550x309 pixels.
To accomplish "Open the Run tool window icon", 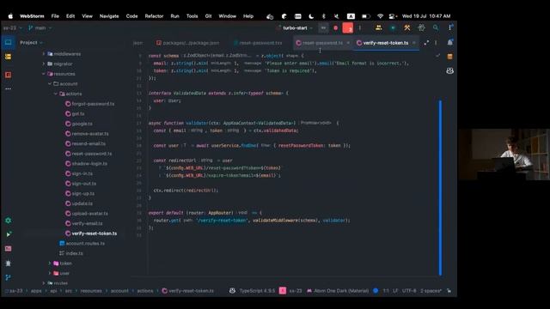I will click(8, 234).
